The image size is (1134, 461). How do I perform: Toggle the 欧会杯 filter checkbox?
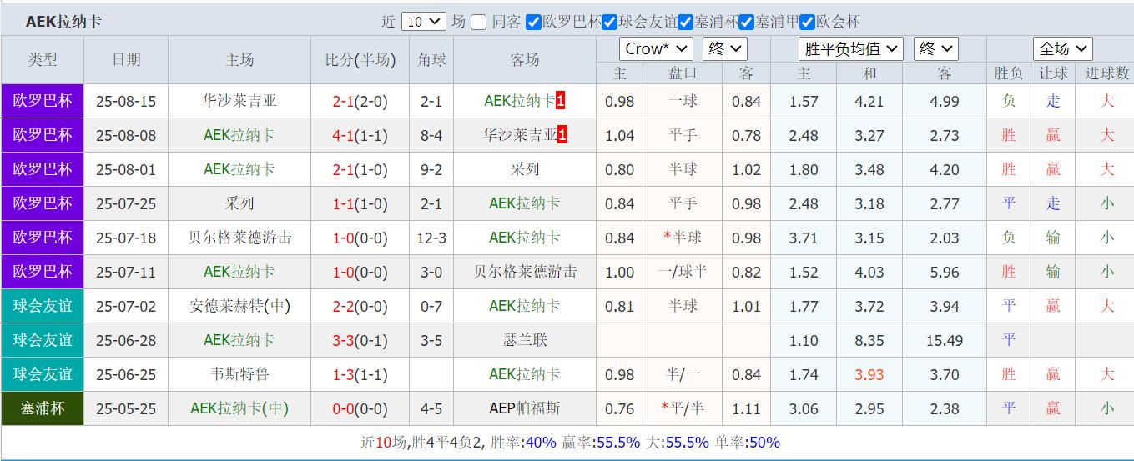(807, 23)
